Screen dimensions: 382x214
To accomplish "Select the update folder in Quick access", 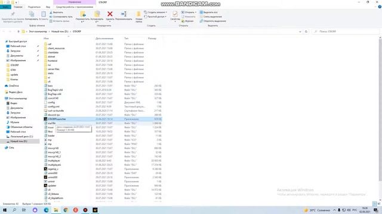I will [x=14, y=75].
